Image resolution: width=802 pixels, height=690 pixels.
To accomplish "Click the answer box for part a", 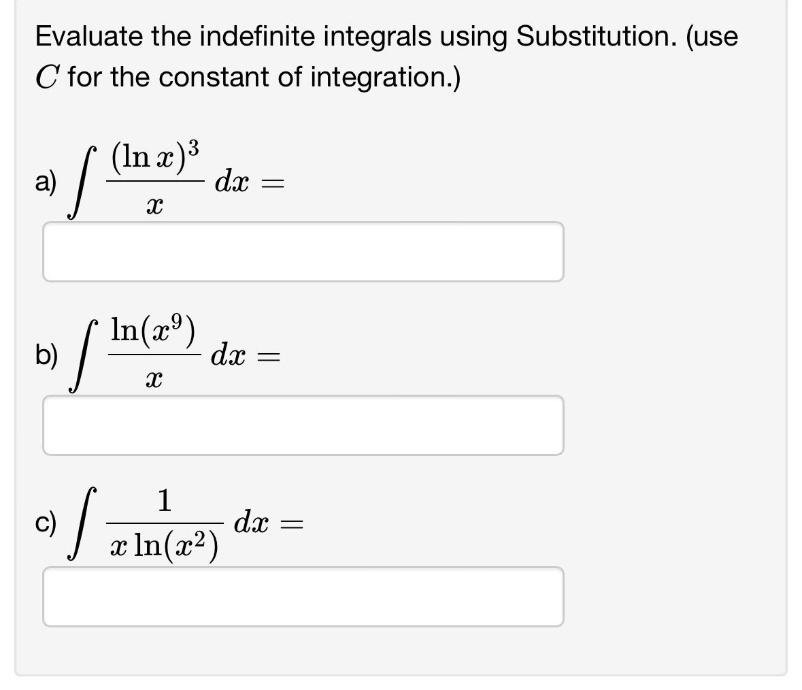I will (x=303, y=252).
